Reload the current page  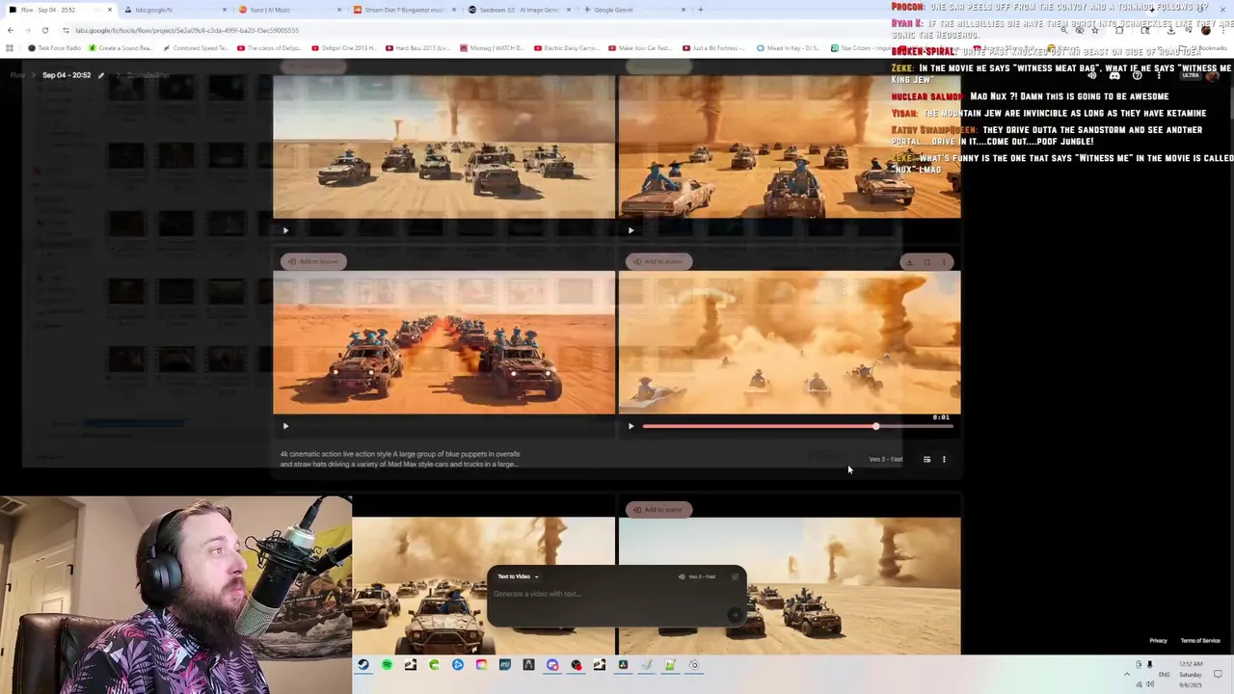point(44,30)
